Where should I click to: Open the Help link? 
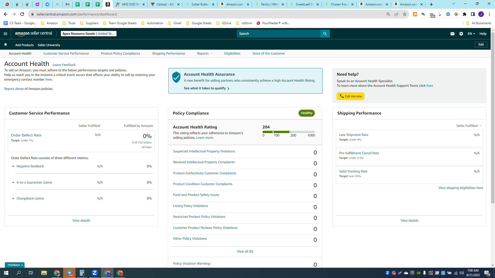[483, 34]
